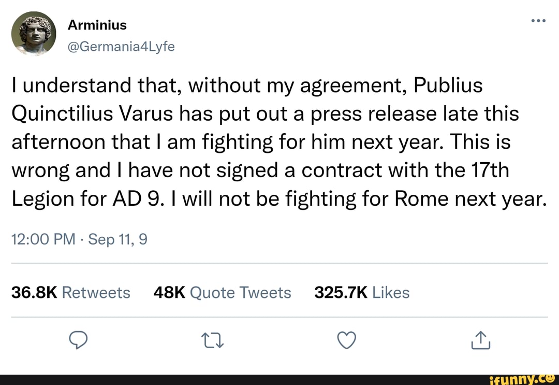Viewport: 559px width, 385px height.
Task: Like the tweet using the heart icon
Action: (x=346, y=340)
